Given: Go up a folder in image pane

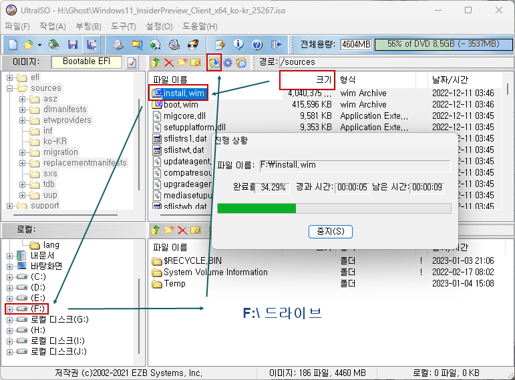Looking at the screenshot, I should point(156,62).
